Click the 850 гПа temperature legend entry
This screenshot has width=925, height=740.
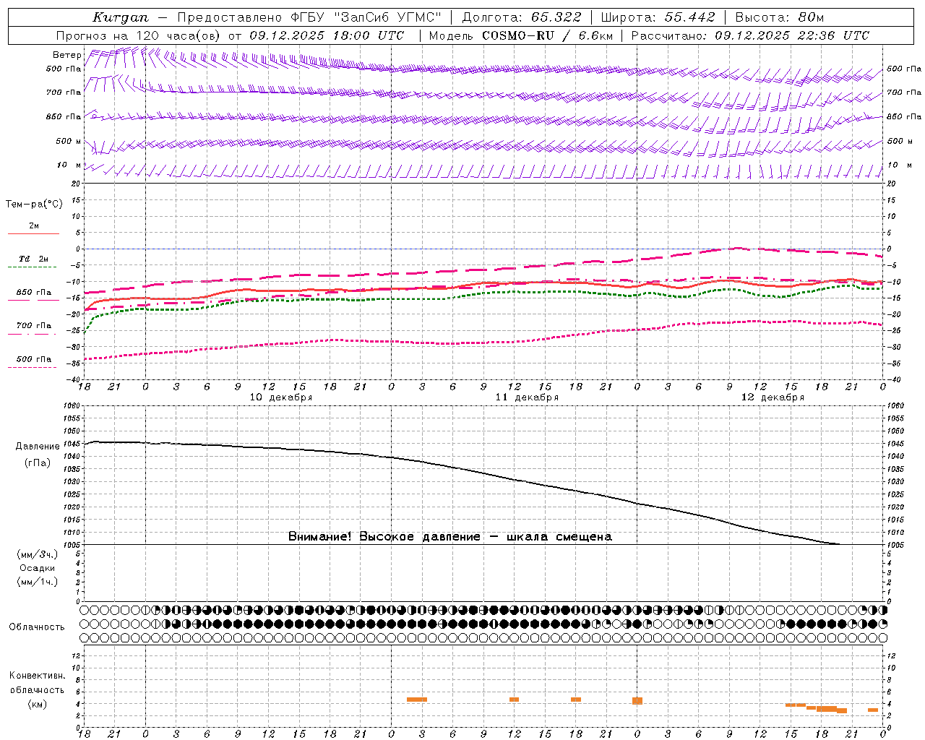point(33,294)
